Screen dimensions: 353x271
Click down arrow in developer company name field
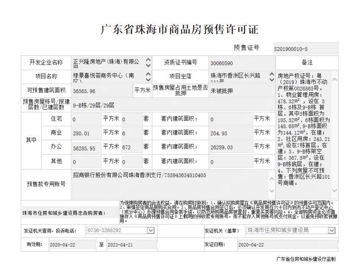(148, 65)
